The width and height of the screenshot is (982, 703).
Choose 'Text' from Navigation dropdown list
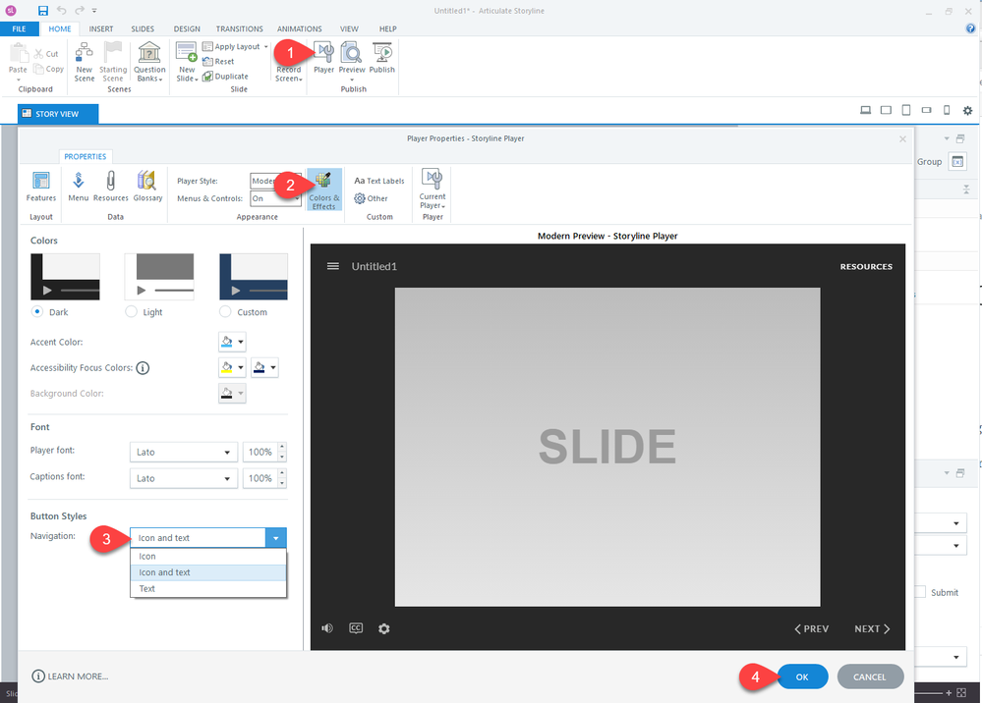(x=147, y=589)
